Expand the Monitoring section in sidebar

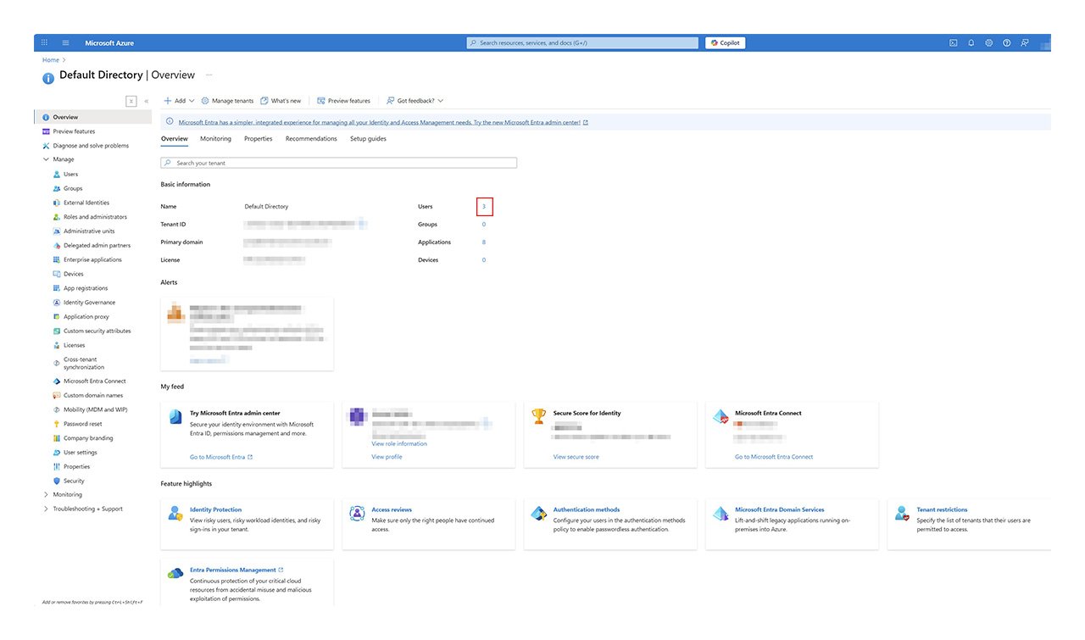coord(46,494)
